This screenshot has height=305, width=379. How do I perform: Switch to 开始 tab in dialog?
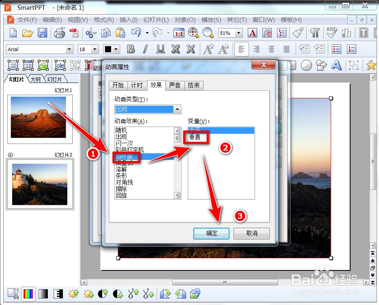click(118, 85)
